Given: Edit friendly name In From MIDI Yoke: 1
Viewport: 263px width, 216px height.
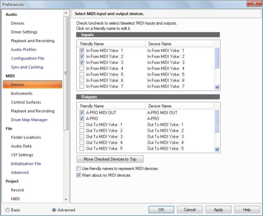Looking at the screenshot, I should point(105,50).
